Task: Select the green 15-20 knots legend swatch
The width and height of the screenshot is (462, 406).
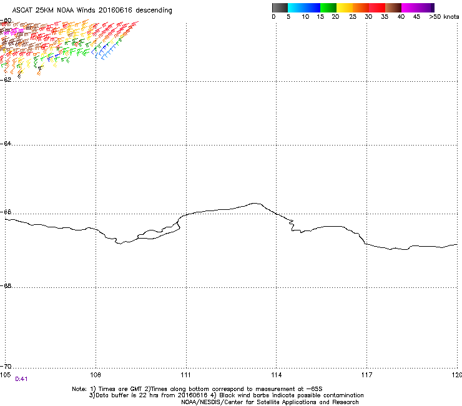Action: pos(328,7)
